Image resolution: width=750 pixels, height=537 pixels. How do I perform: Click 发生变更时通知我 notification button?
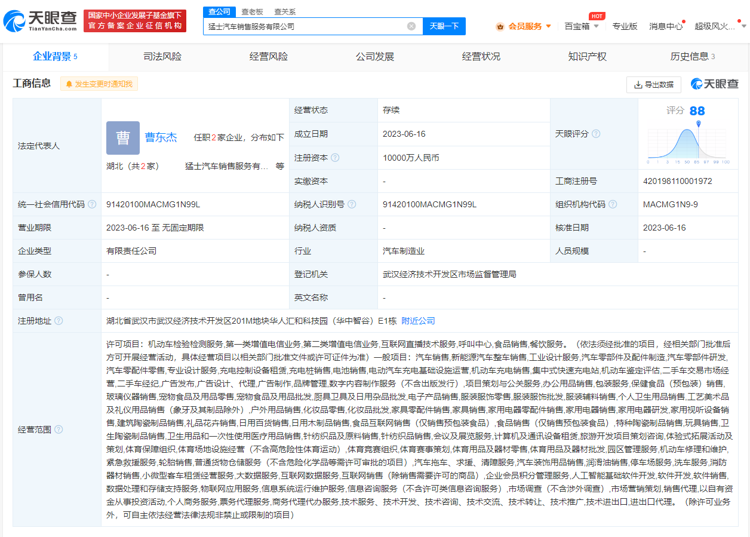tap(99, 84)
